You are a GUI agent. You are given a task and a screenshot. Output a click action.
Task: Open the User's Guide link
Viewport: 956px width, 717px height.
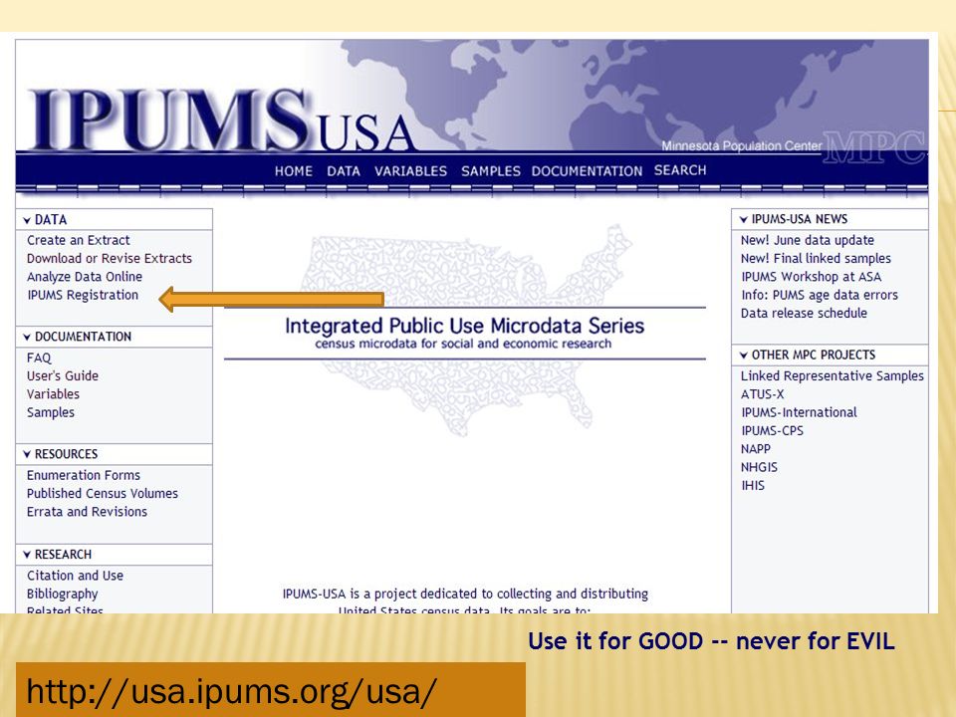62,376
